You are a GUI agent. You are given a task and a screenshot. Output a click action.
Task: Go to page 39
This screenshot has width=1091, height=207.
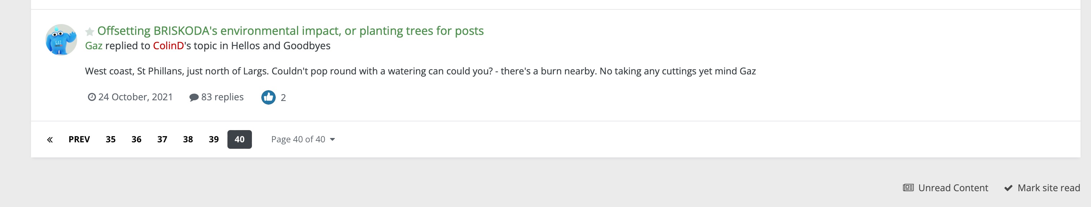(x=213, y=139)
